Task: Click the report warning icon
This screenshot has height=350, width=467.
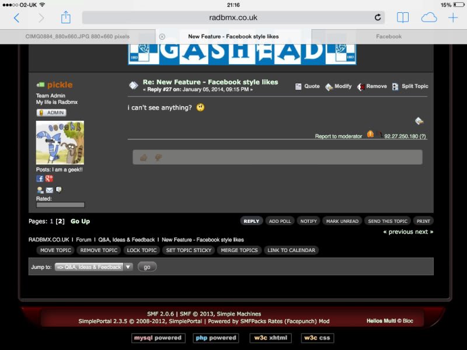Action: pyautogui.click(x=370, y=134)
